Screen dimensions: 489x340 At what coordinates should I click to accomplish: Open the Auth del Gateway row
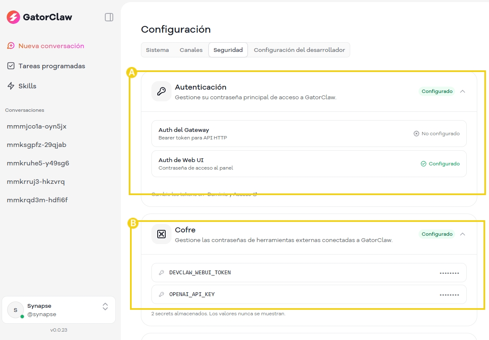(309, 134)
